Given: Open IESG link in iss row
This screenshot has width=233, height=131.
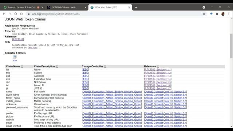Looking at the screenshot, I should [85, 70].
